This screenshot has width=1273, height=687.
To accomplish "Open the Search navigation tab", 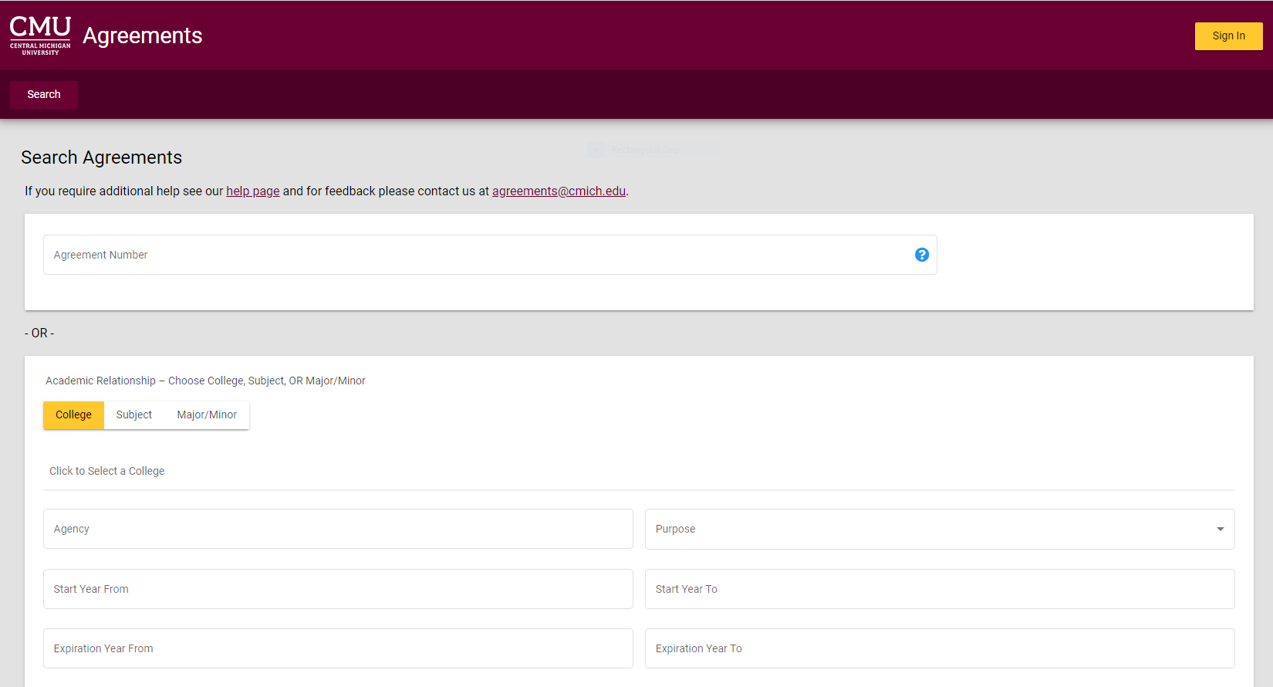I will click(x=44, y=95).
